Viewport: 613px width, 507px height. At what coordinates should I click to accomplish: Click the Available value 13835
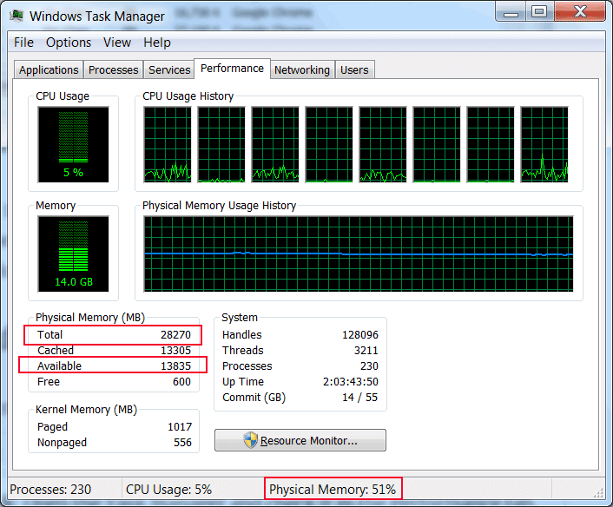point(175,366)
